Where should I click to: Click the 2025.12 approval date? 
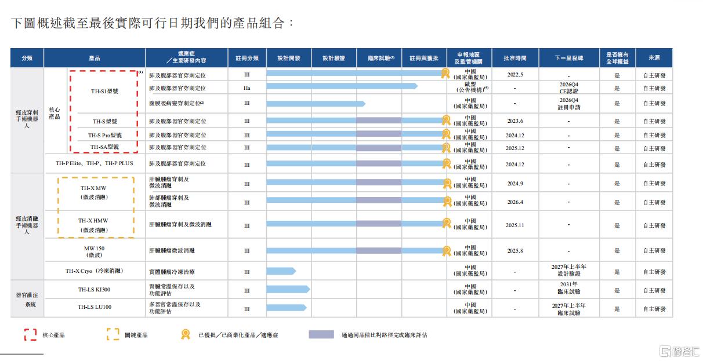coord(515,148)
